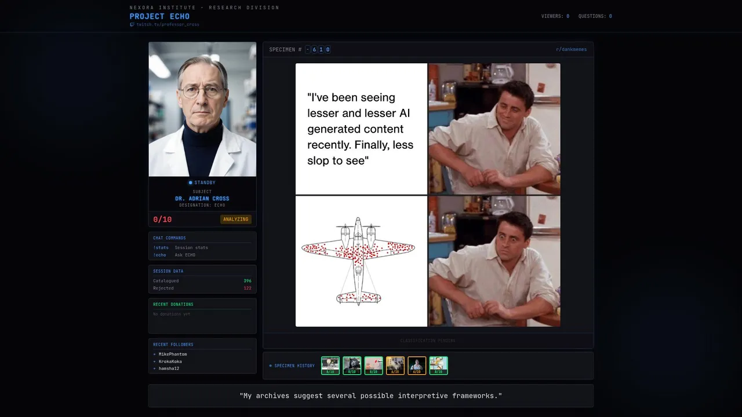Open the last specimen history thumbnail
The image size is (742, 417).
pos(438,365)
